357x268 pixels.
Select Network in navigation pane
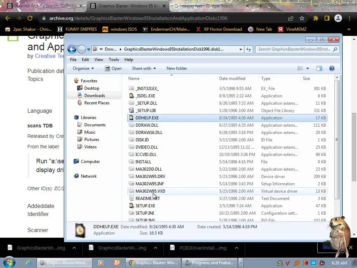click(89, 176)
